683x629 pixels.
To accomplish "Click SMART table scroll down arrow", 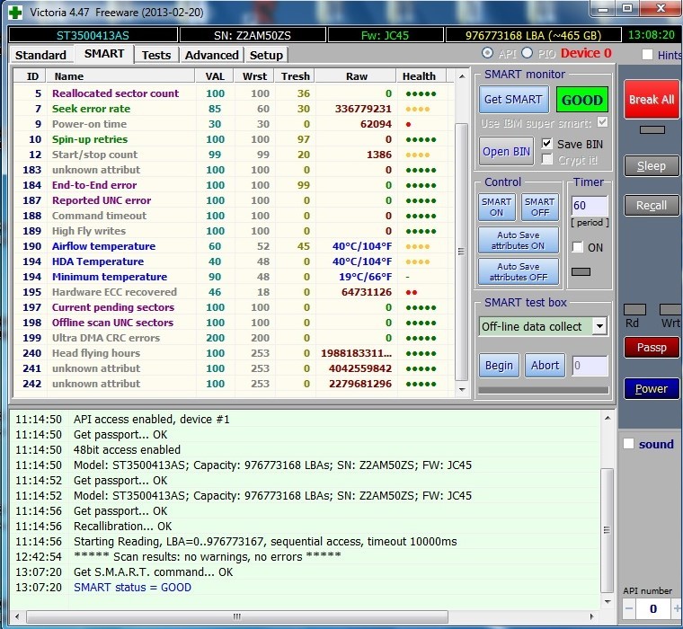I will point(462,390).
